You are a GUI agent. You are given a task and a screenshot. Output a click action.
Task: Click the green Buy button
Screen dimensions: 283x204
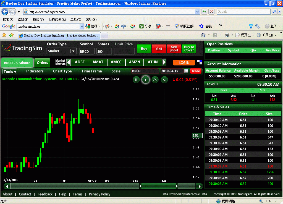(x=144, y=49)
